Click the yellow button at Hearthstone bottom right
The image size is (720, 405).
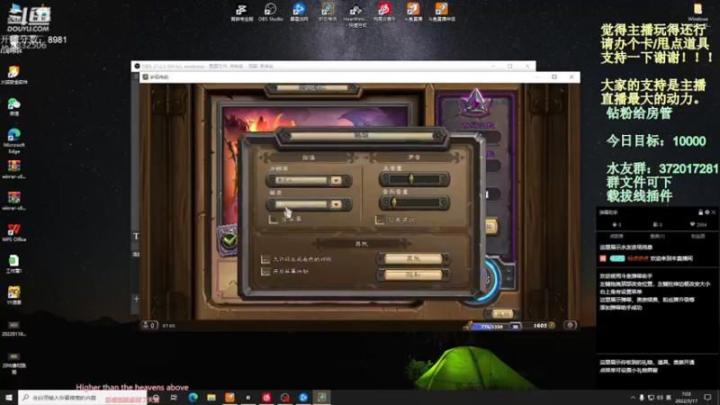click(502, 314)
